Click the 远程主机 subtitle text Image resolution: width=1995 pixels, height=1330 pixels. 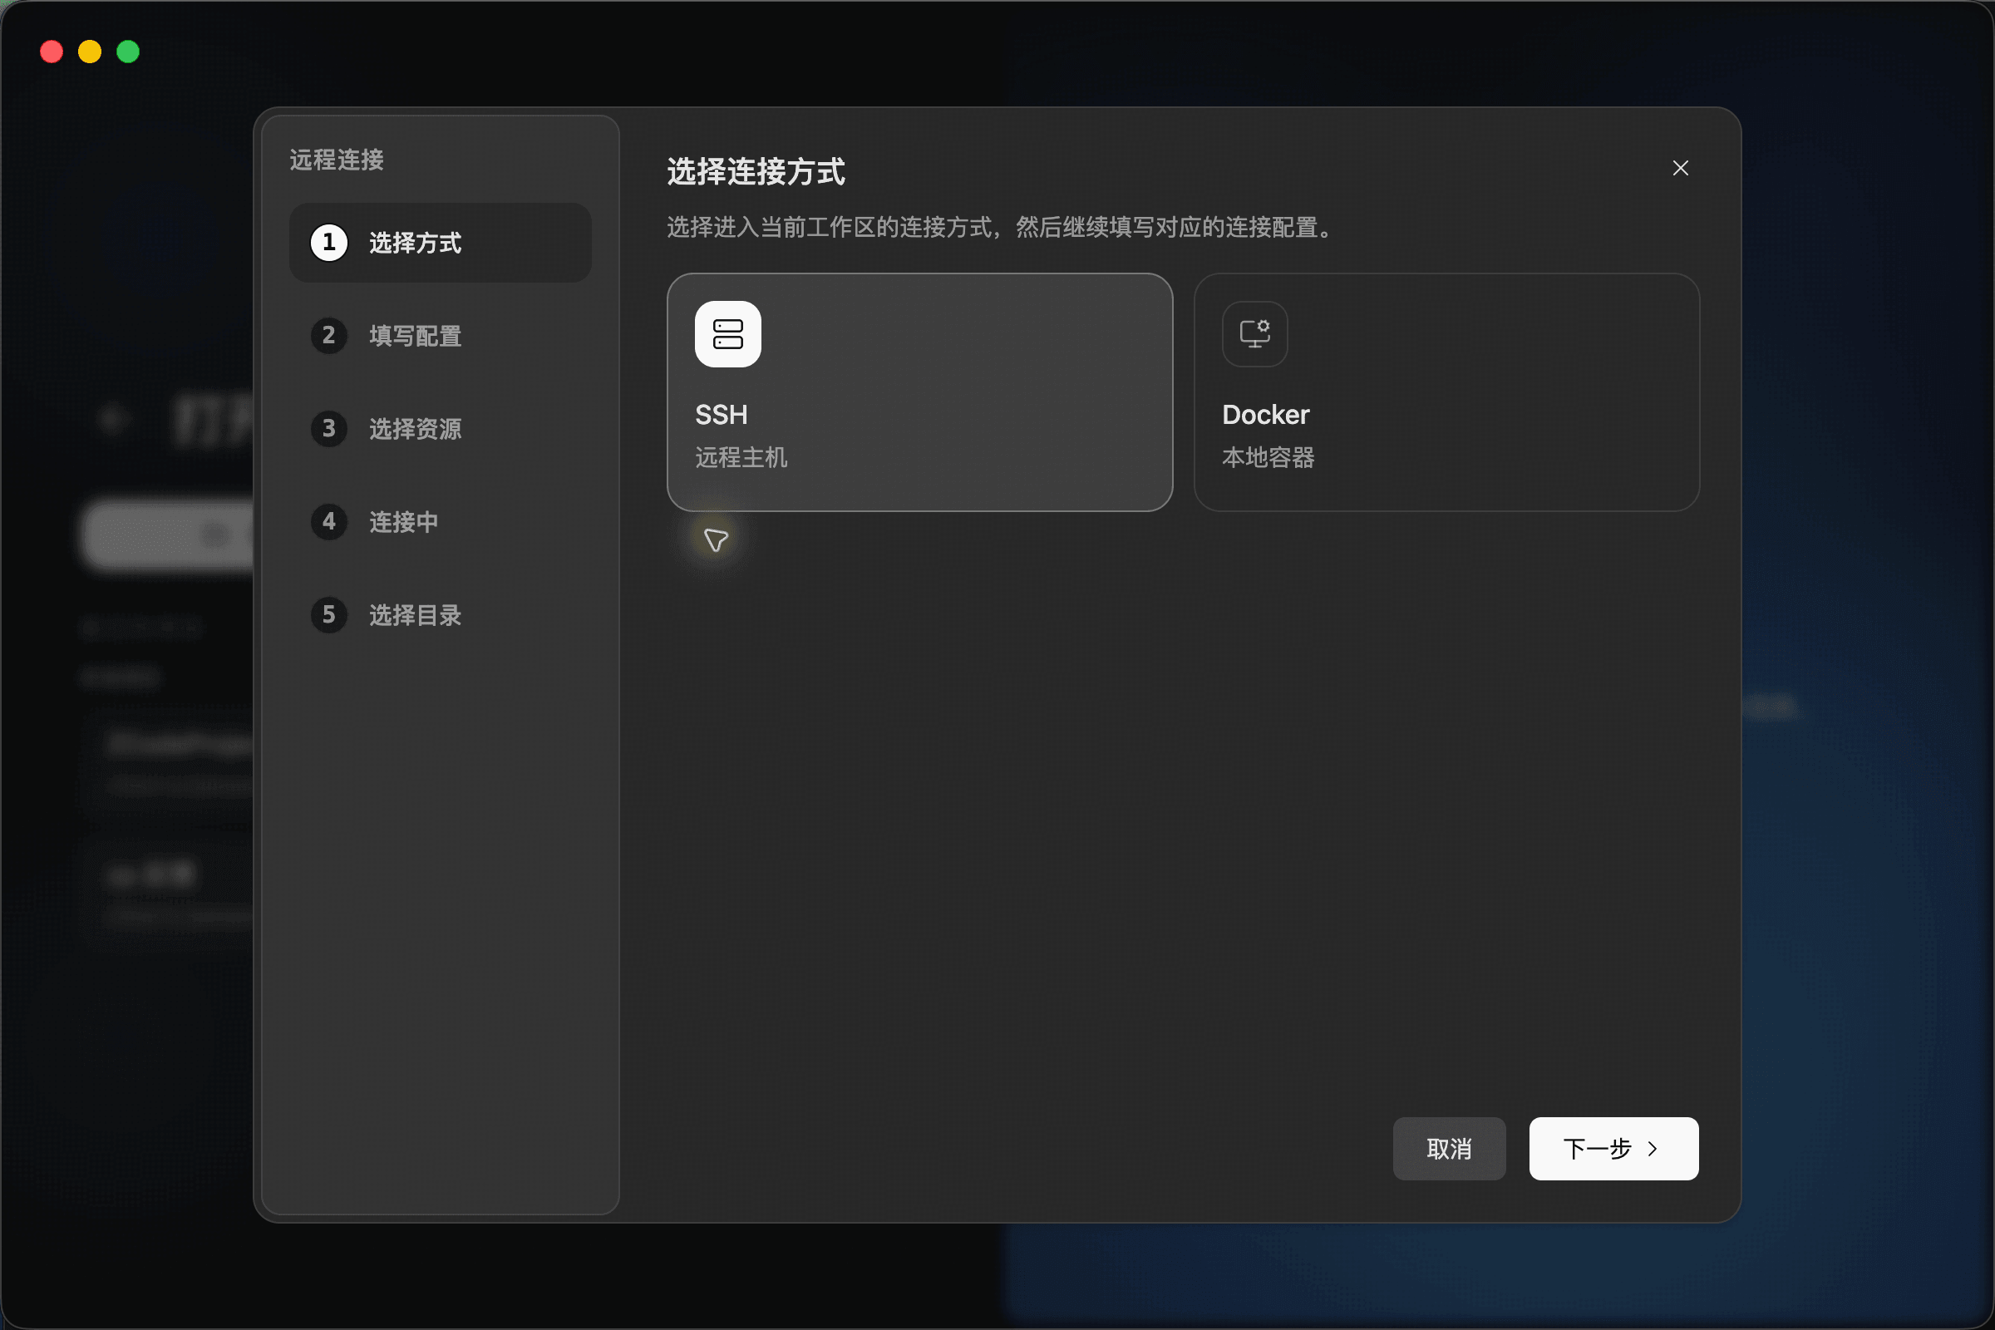point(741,457)
